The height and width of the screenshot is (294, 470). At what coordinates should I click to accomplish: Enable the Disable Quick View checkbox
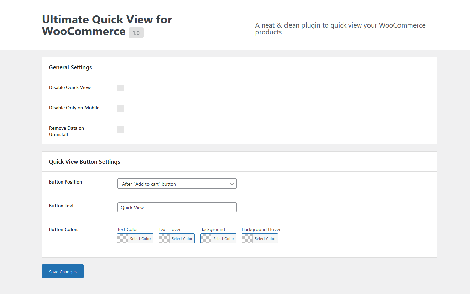[x=121, y=88]
